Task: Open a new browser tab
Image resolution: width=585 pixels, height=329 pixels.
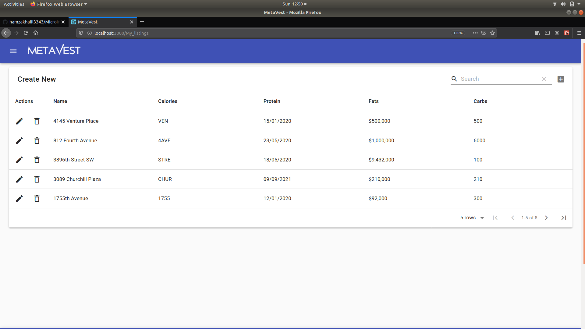Action: (x=142, y=22)
